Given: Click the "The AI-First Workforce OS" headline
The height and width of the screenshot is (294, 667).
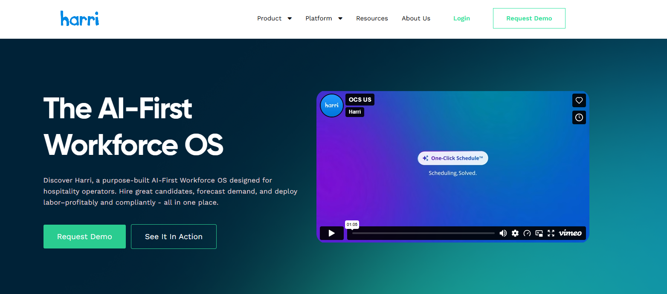Looking at the screenshot, I should (133, 126).
